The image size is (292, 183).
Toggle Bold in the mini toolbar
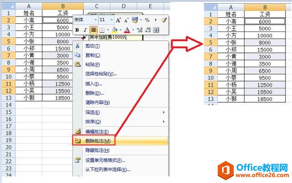[77, 30]
